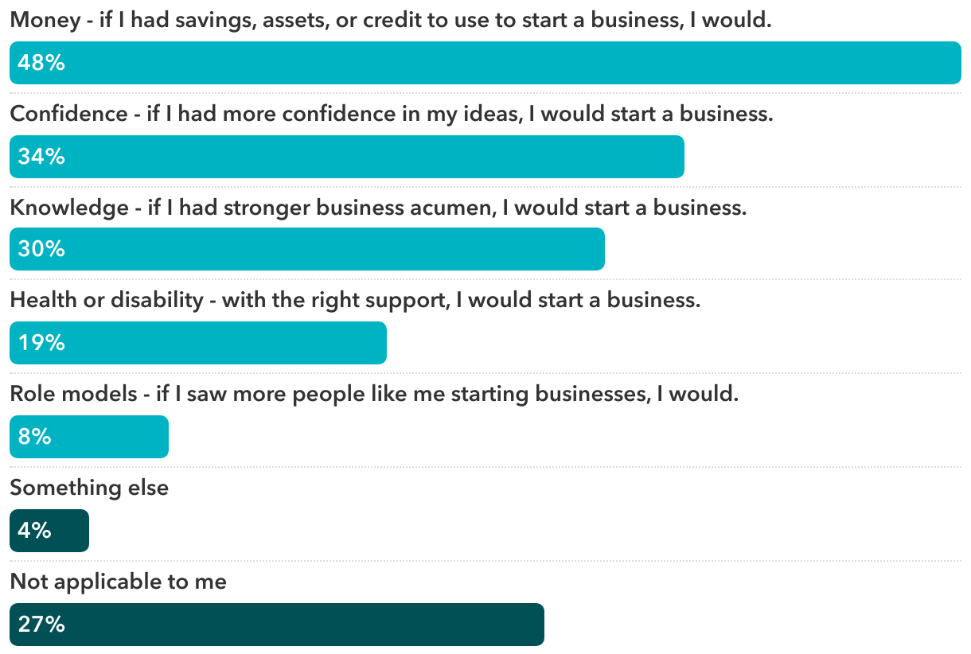Select the Health or disability label text
The width and height of the screenshot is (971, 654).
click(355, 302)
